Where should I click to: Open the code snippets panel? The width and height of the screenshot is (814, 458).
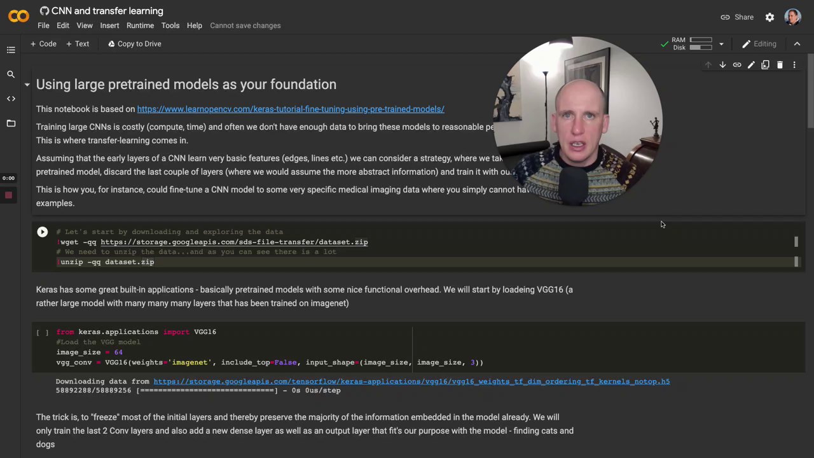[x=11, y=99]
